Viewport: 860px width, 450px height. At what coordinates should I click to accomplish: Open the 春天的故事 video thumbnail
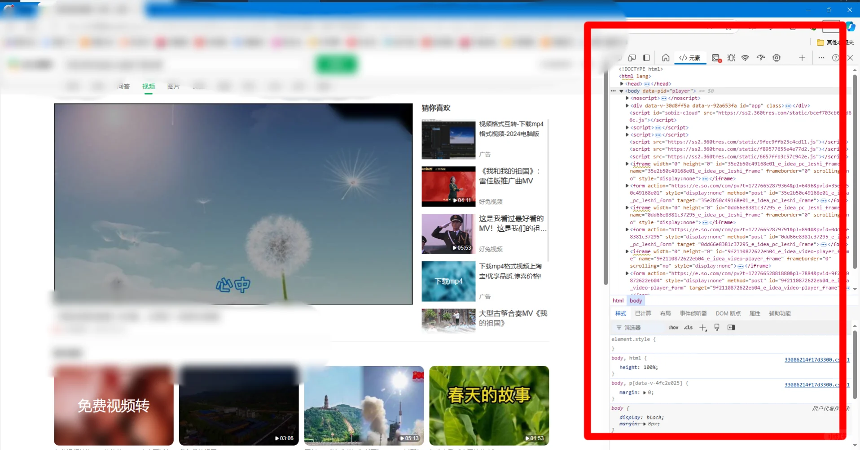[489, 405]
